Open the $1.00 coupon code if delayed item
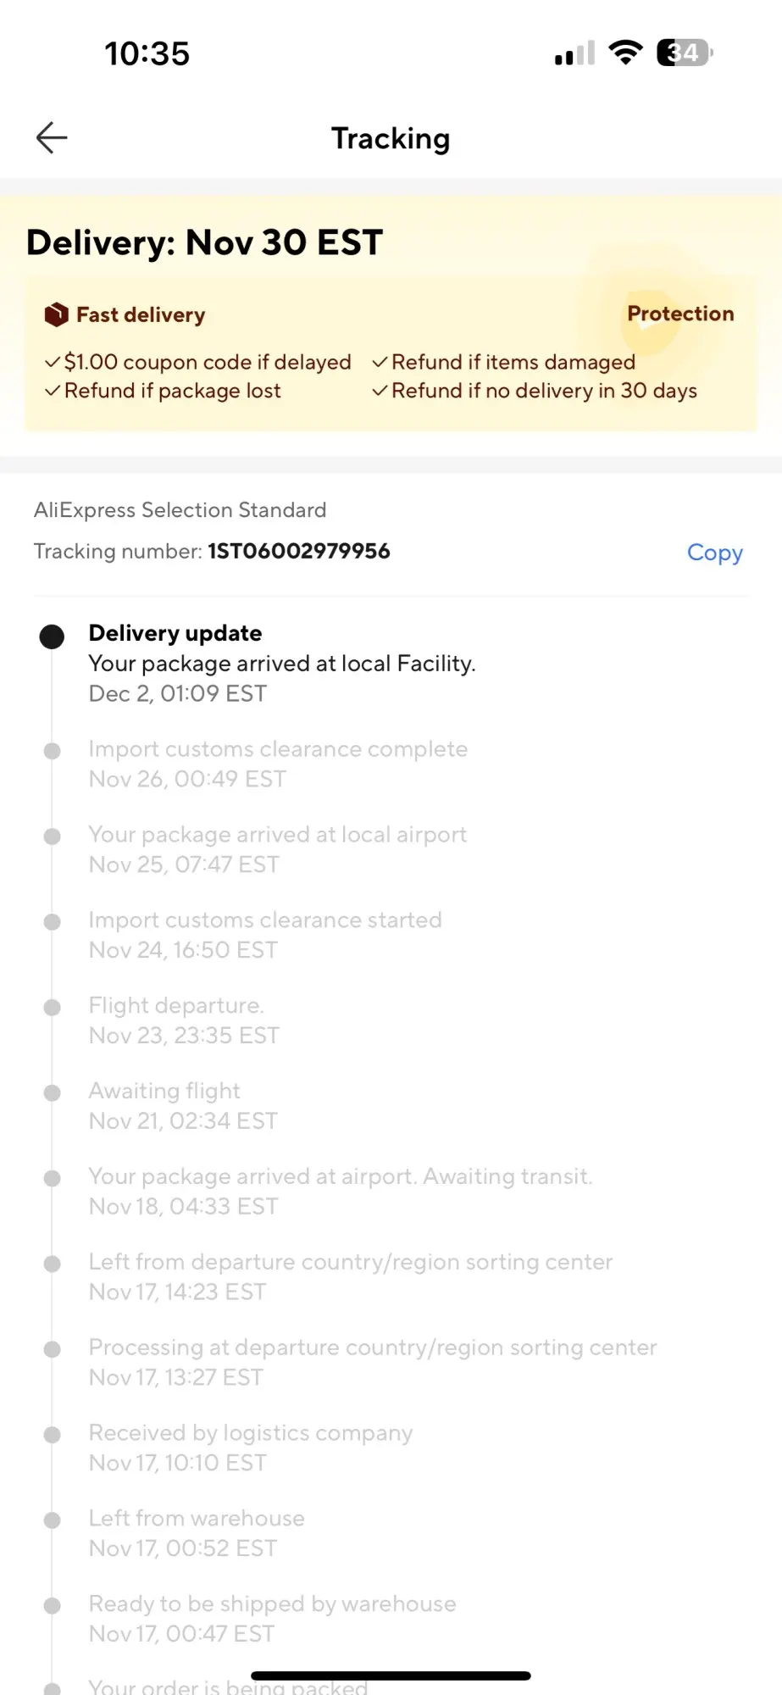The image size is (782, 1695). 198,362
